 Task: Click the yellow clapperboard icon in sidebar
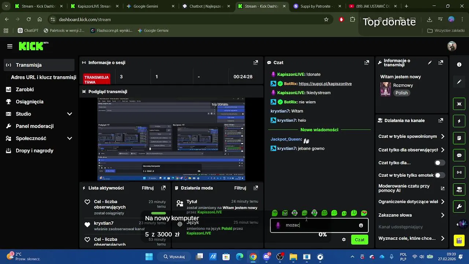(459, 241)
